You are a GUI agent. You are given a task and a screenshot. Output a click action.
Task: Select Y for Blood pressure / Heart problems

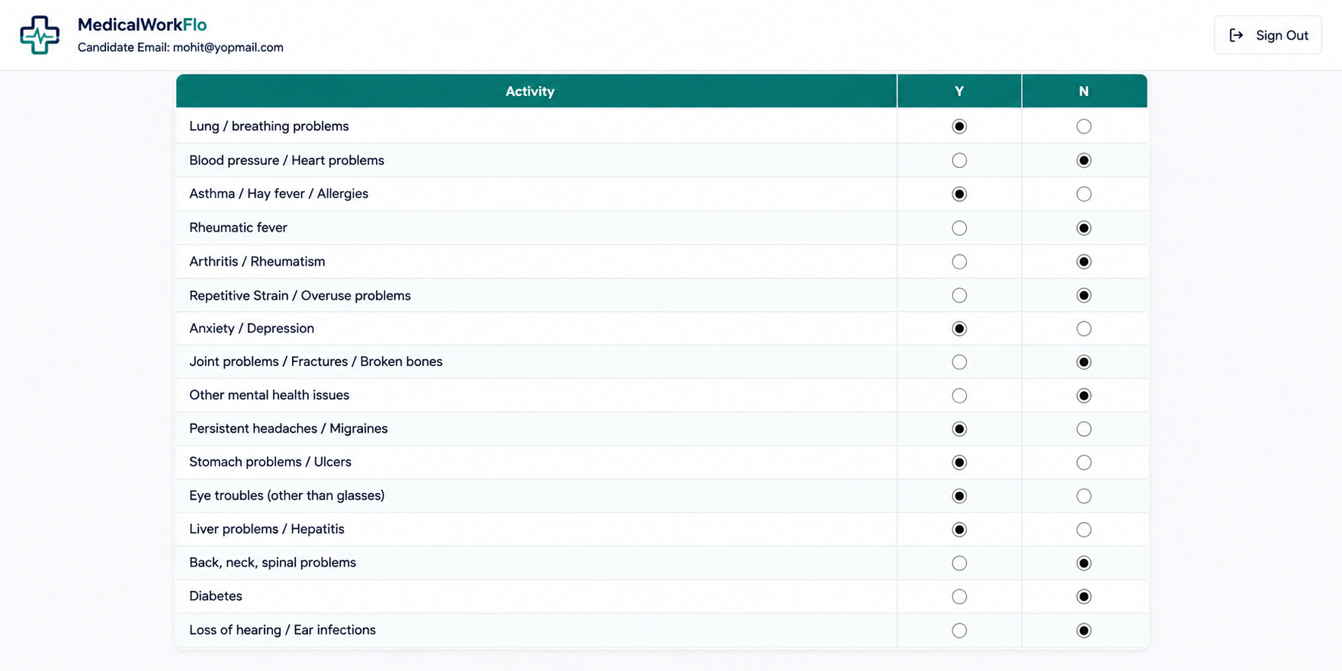tap(959, 160)
